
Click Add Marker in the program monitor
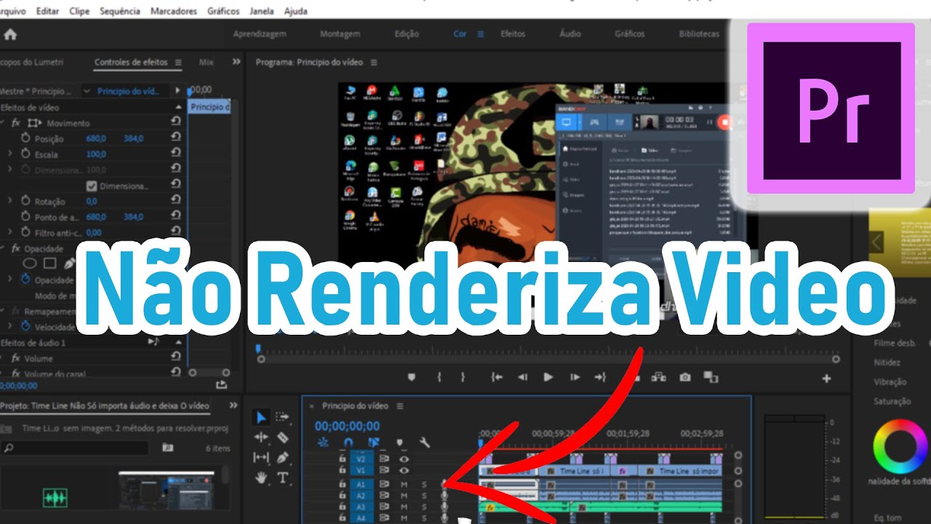point(411,377)
